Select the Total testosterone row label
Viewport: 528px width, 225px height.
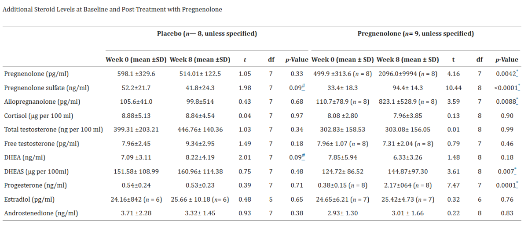pos(53,130)
